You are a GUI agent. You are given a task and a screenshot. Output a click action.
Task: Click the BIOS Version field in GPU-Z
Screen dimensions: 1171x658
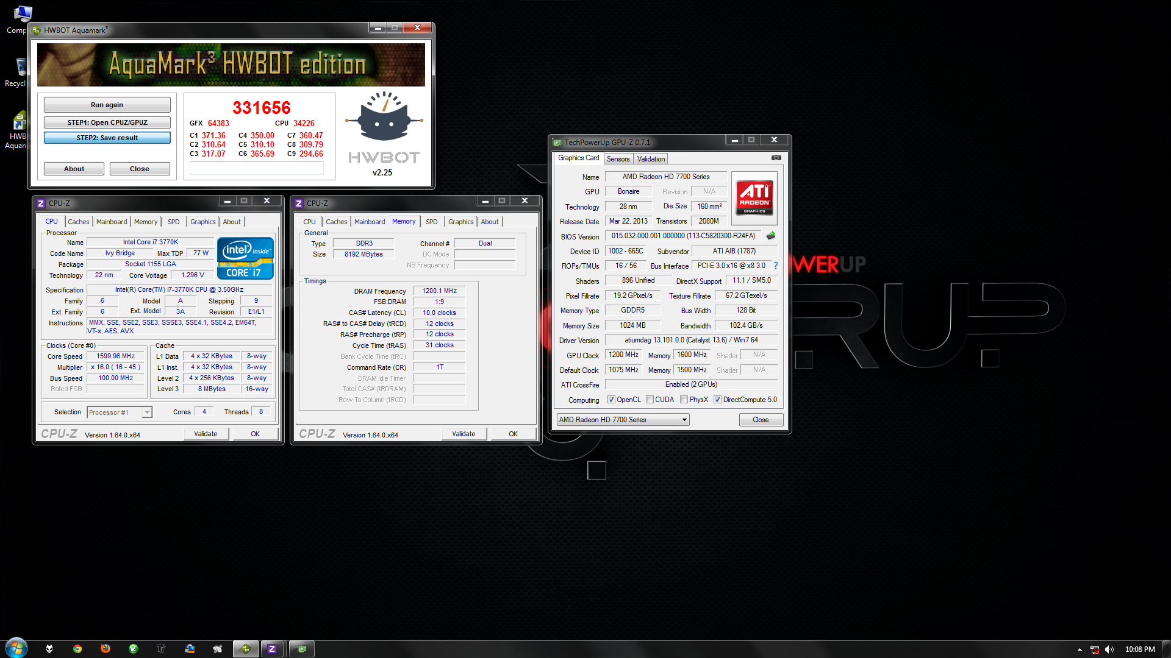tap(683, 236)
